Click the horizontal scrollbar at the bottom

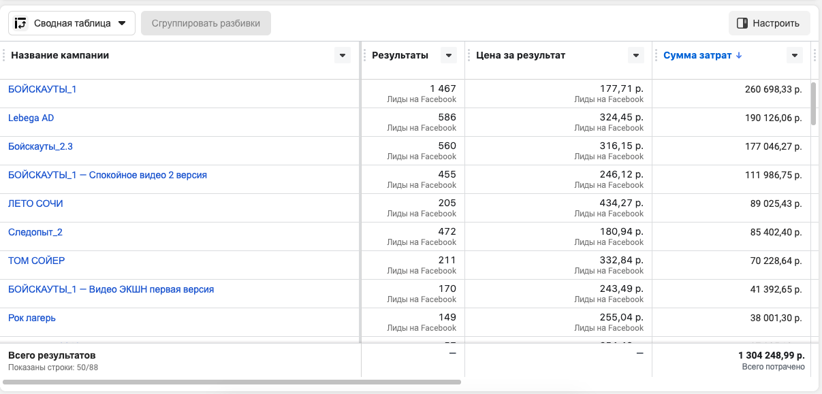click(232, 382)
